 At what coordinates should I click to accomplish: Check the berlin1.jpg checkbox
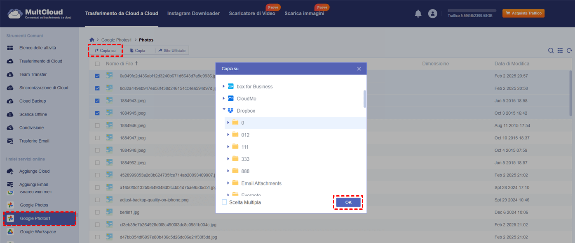pos(97,212)
